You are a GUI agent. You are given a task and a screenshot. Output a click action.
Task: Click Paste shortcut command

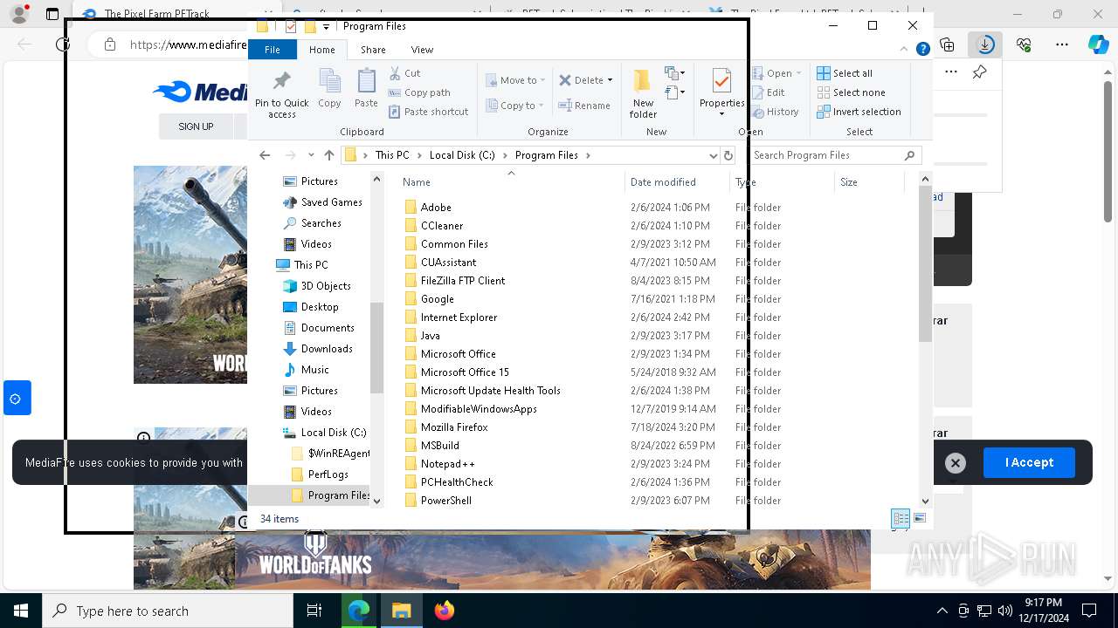(x=428, y=112)
